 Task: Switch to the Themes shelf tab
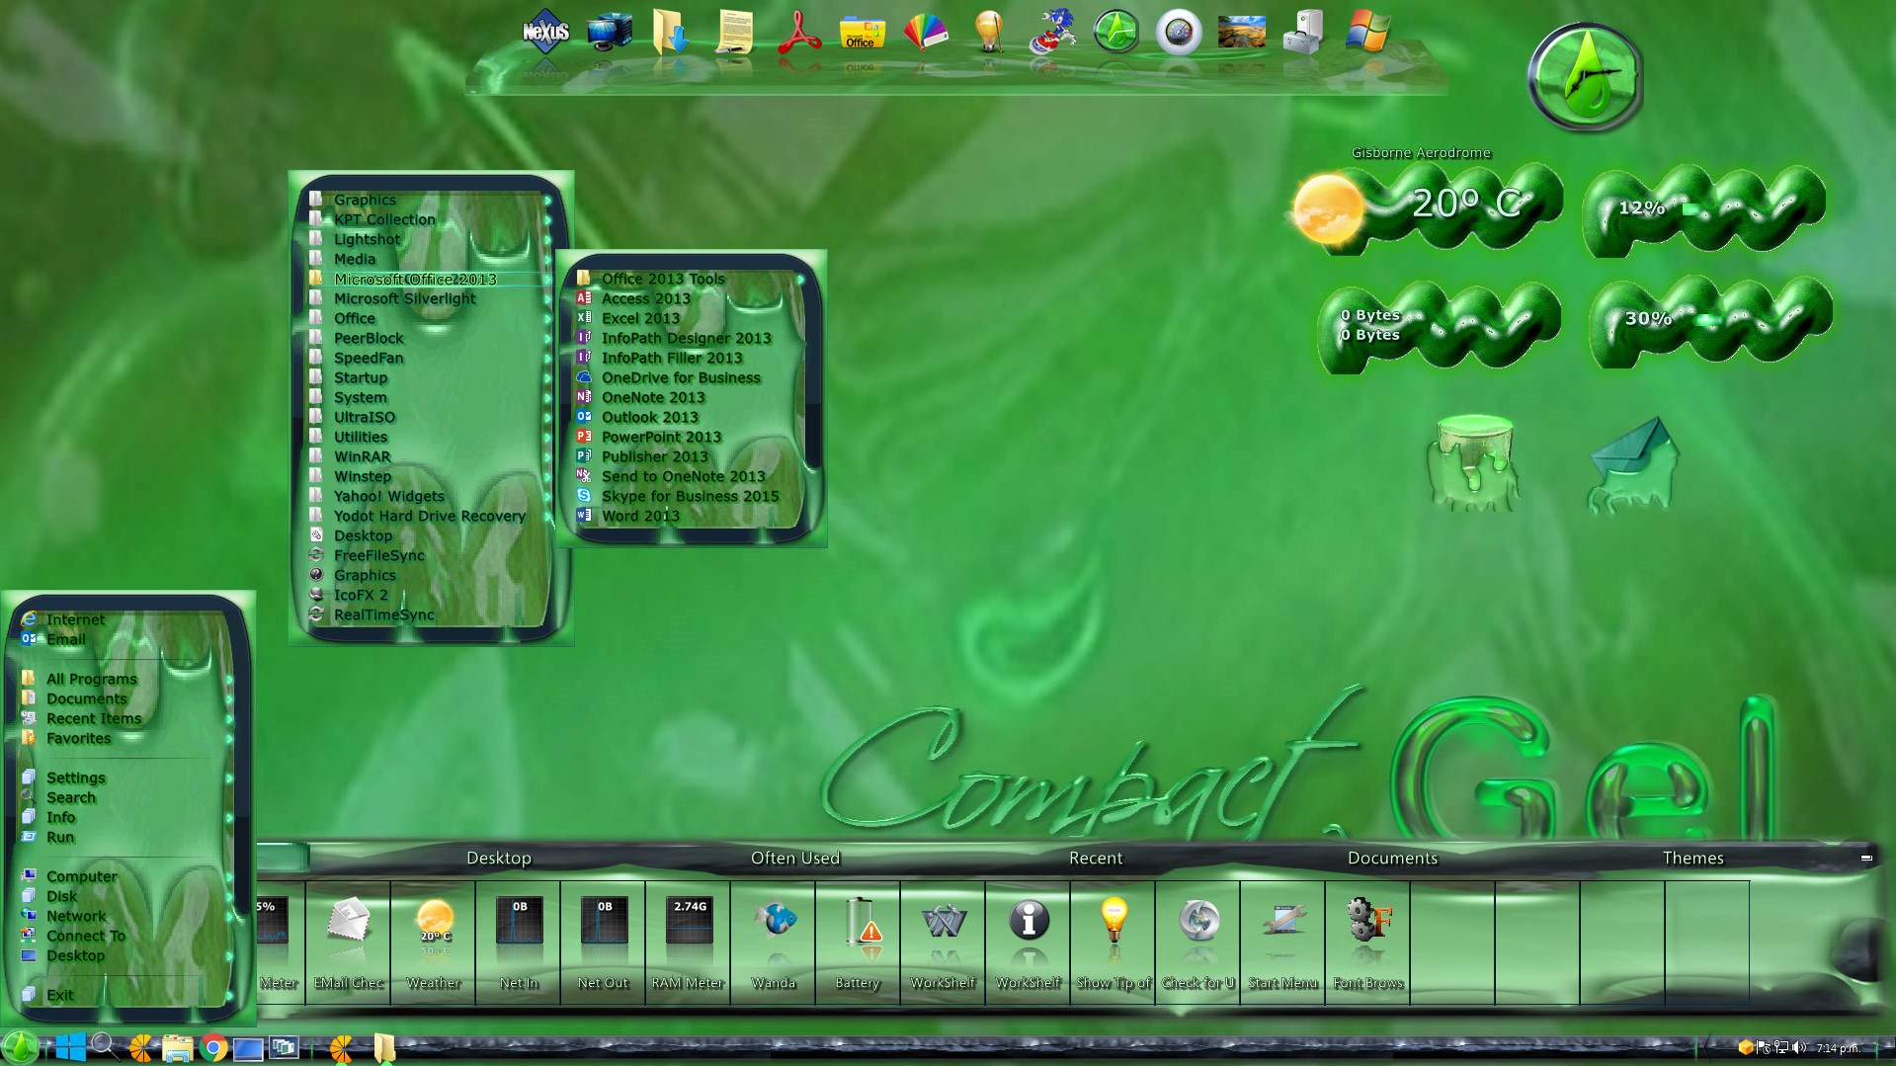click(x=1692, y=858)
